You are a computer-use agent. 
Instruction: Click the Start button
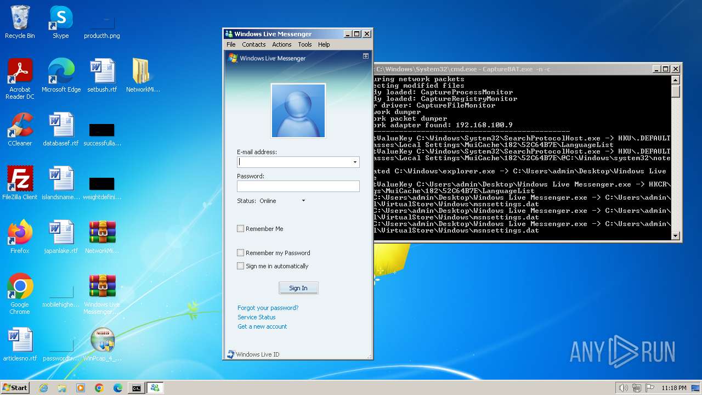15,388
